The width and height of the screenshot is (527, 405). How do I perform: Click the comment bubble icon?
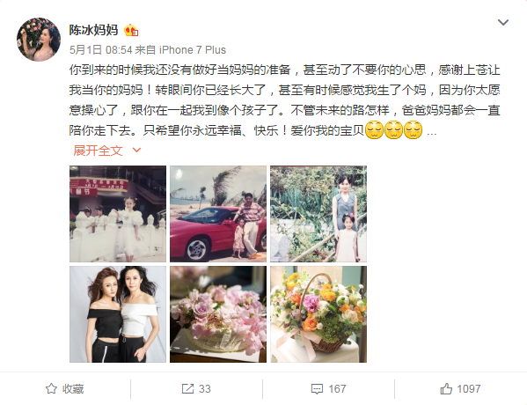(317, 389)
